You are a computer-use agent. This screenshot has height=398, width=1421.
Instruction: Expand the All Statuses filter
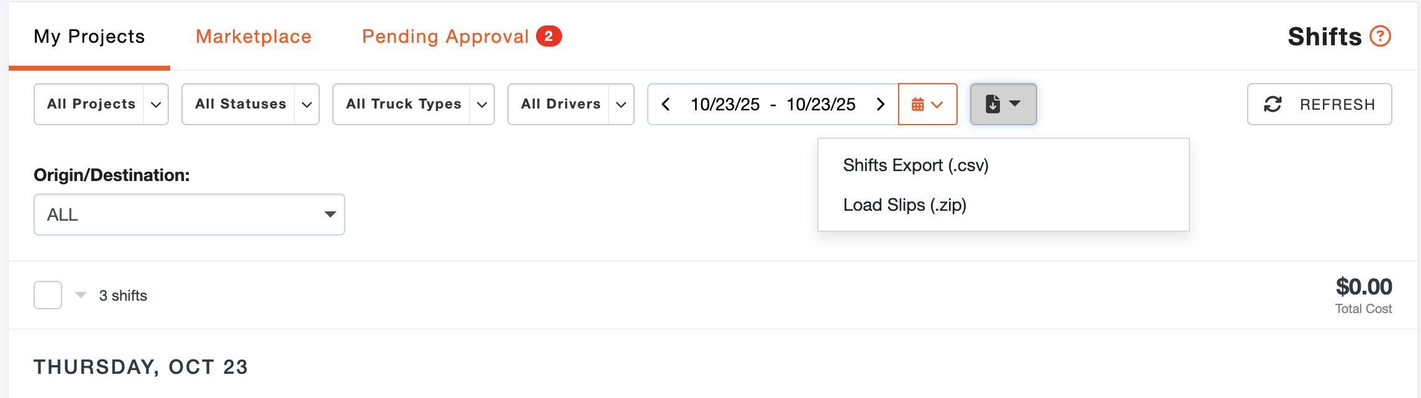(250, 104)
